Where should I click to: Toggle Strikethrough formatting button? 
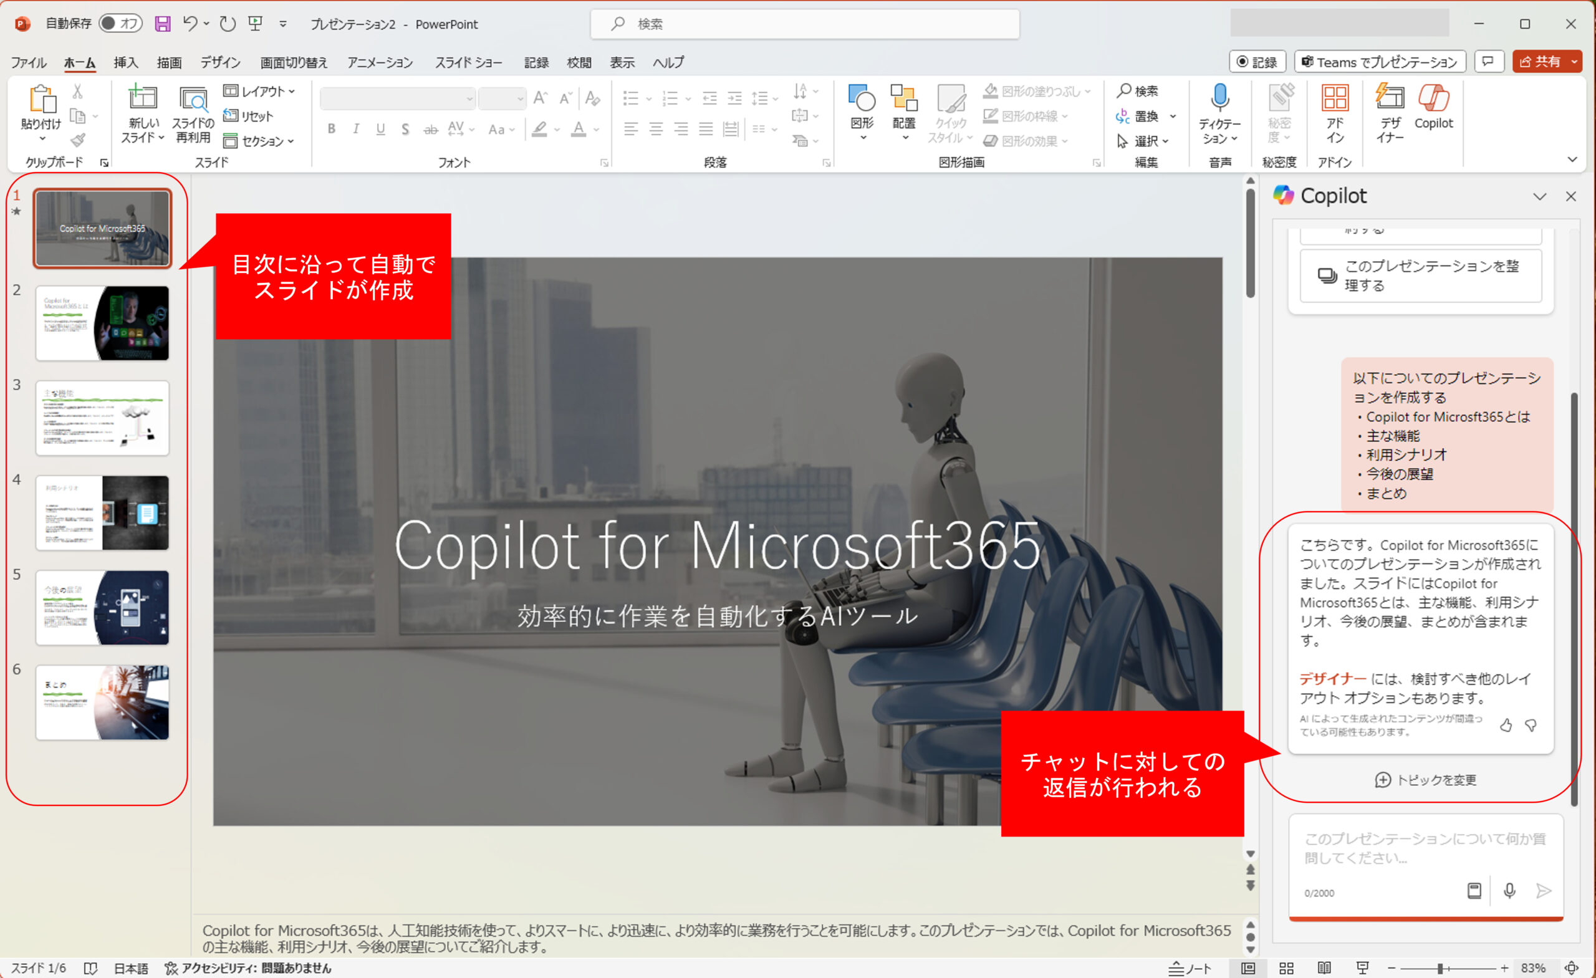coord(430,130)
